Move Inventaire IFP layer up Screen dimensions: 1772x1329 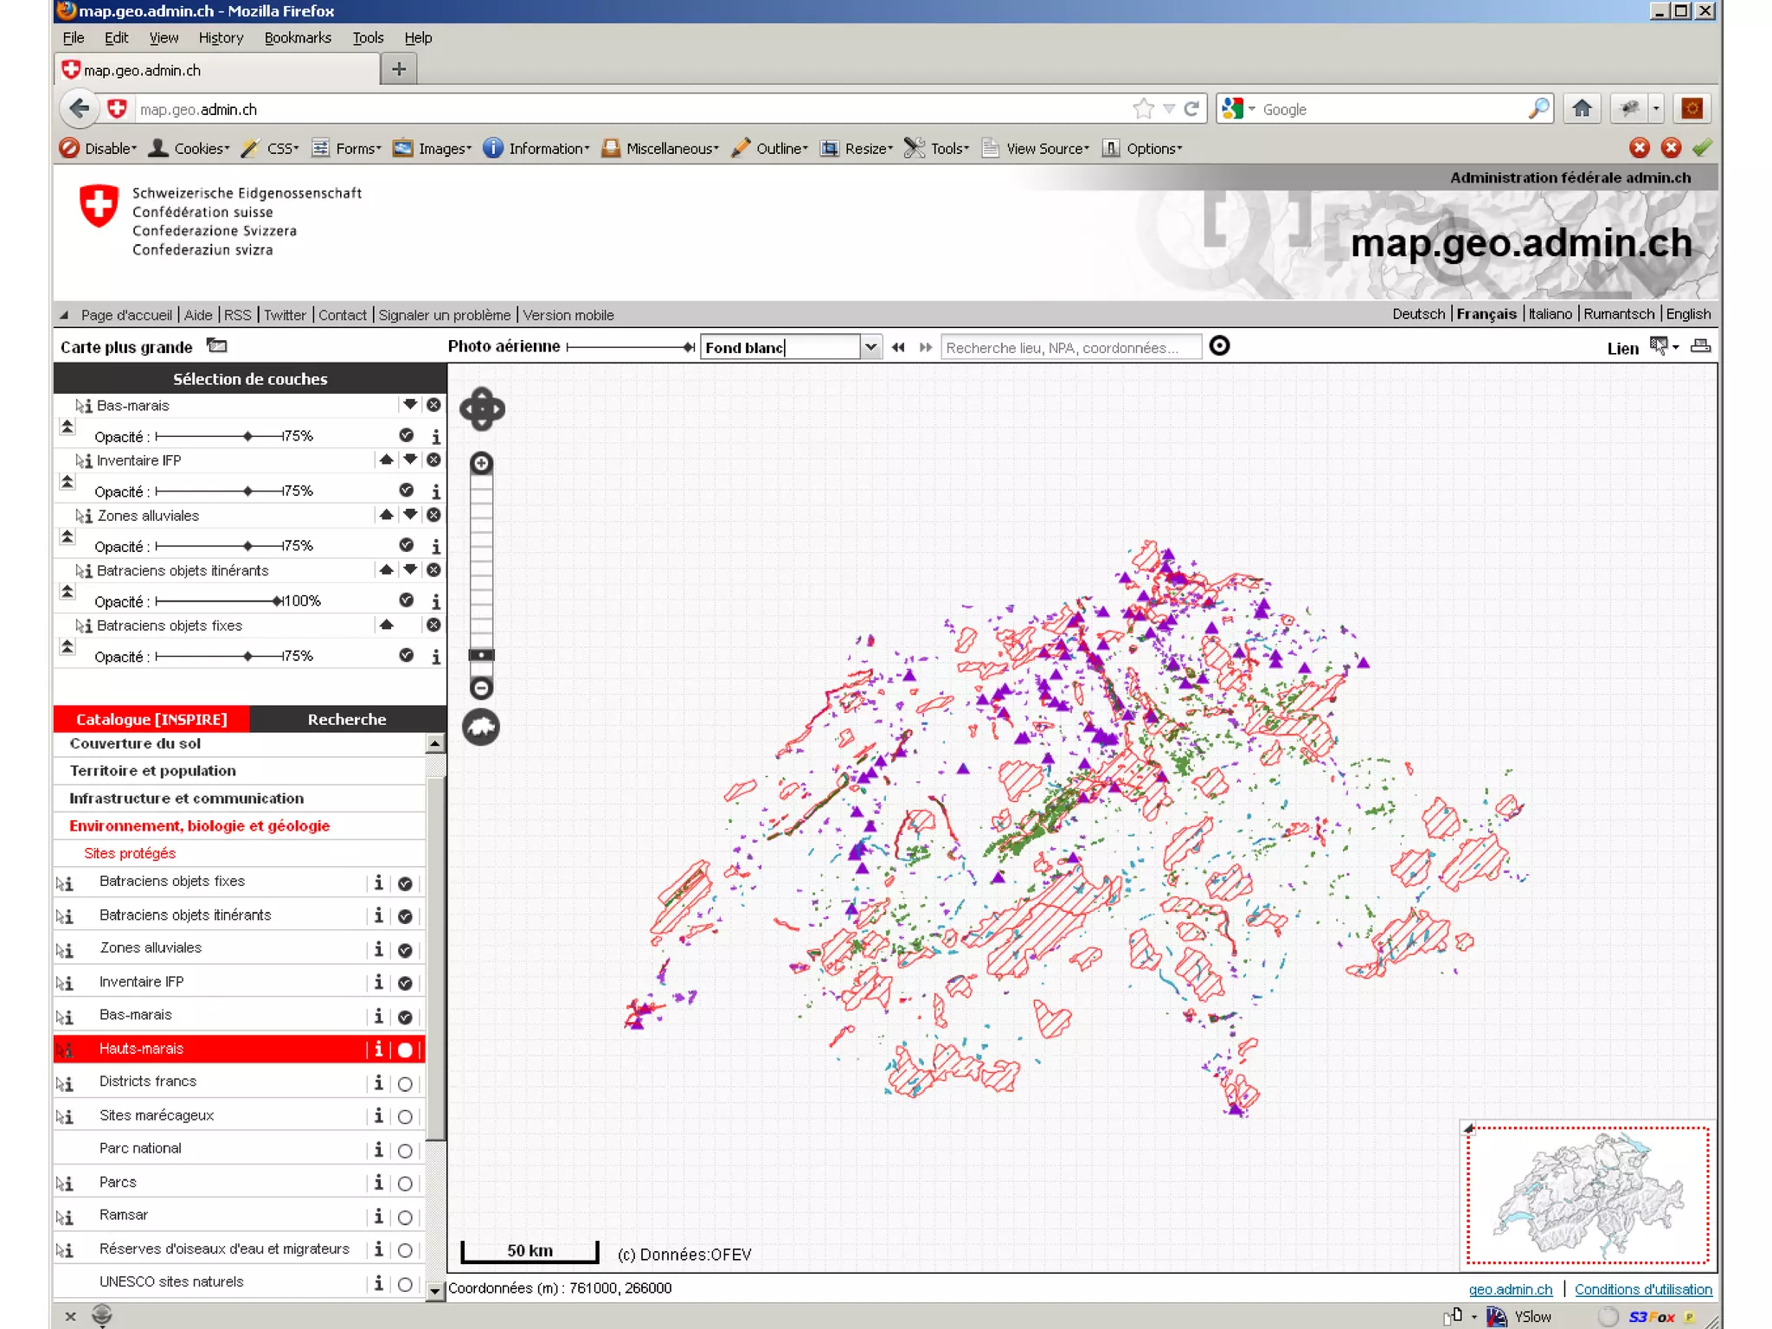click(386, 460)
